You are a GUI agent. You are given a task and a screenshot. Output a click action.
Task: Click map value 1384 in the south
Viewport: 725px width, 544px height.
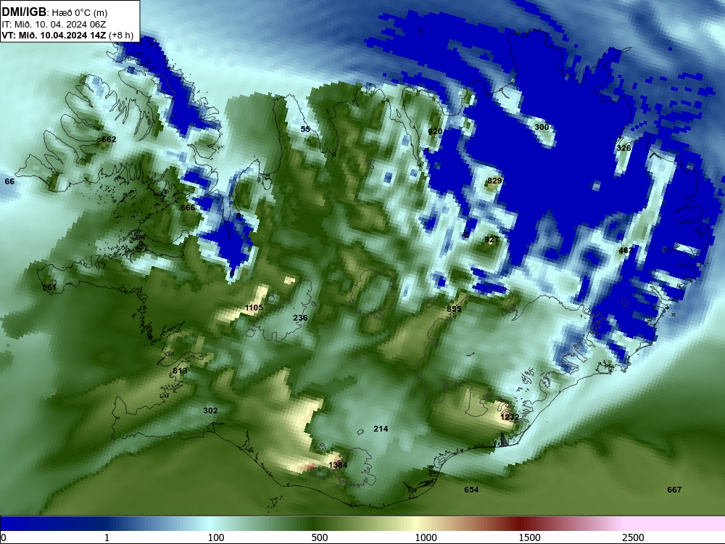click(x=338, y=465)
